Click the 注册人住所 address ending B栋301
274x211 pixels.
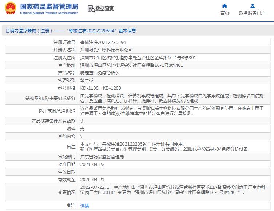[138, 57]
